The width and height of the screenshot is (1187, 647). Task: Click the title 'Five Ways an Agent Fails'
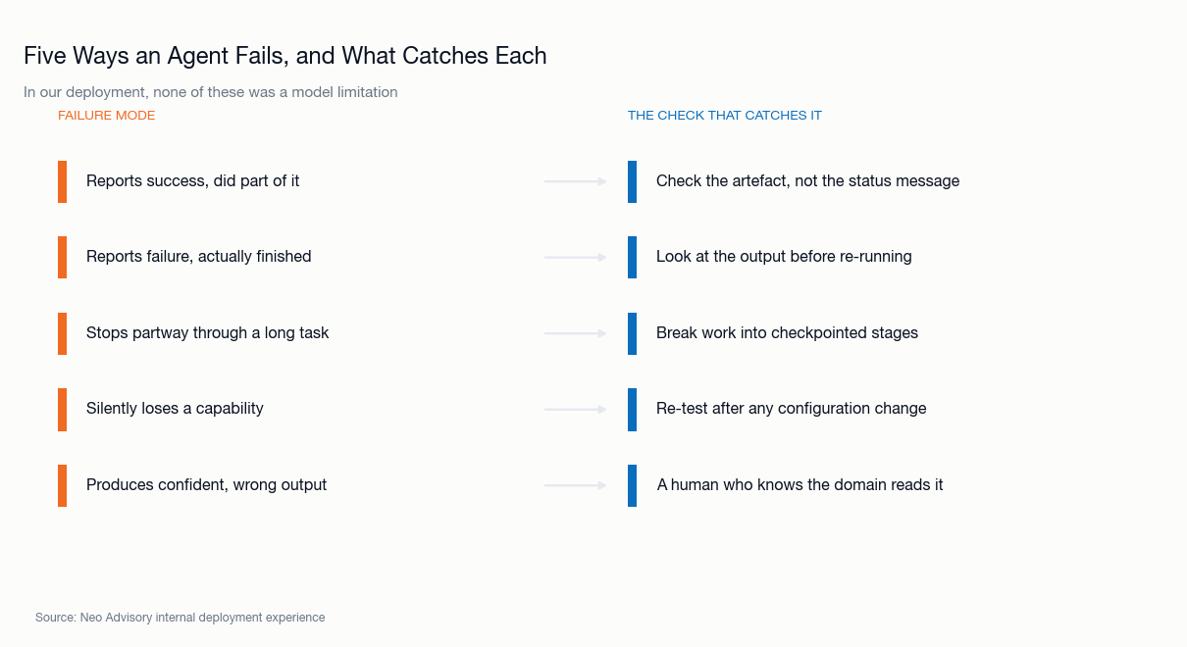285,56
